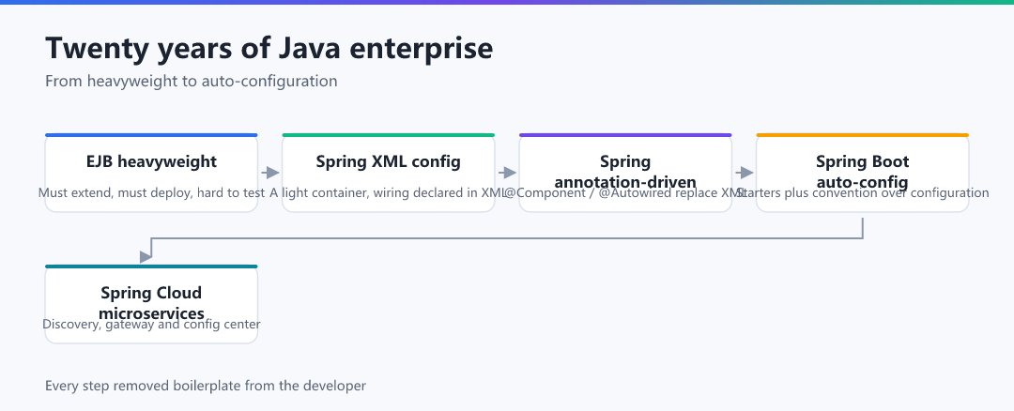Click the subtitle 'From heavyweight to auto-configuration'
Screen dimensions: 1014x411
point(192,82)
